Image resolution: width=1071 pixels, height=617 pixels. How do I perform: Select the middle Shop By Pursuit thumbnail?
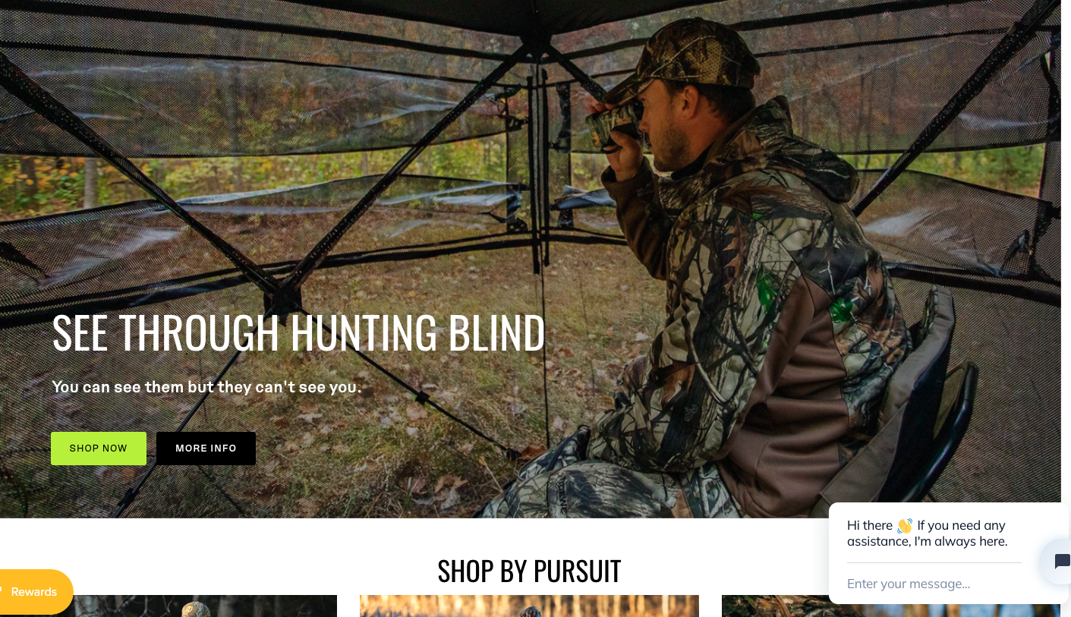coord(529,606)
